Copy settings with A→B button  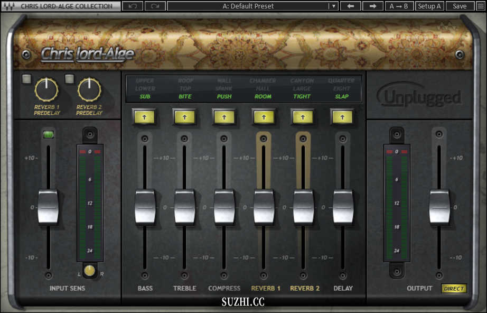pyautogui.click(x=399, y=6)
